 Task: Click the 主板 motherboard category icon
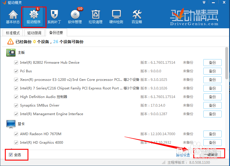[x=11, y=53]
